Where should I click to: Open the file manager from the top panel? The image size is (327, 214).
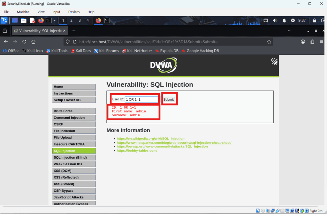pos(23,20)
